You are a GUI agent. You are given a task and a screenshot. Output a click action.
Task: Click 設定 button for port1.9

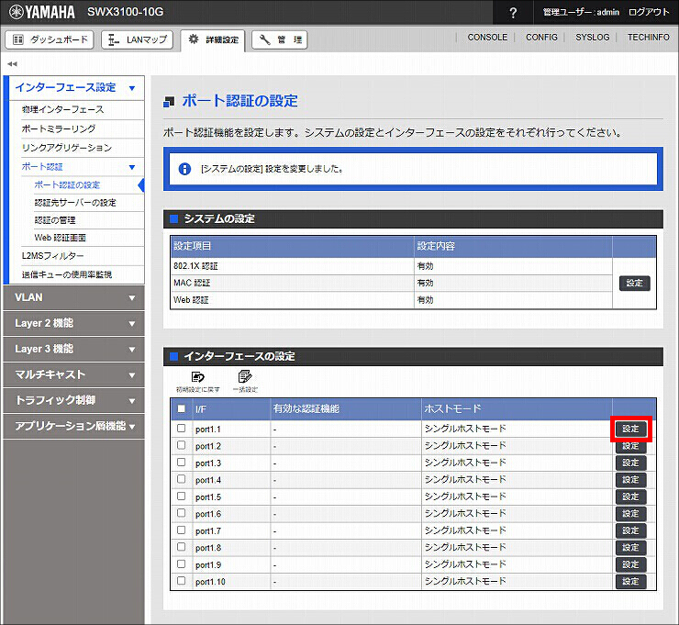click(x=631, y=564)
